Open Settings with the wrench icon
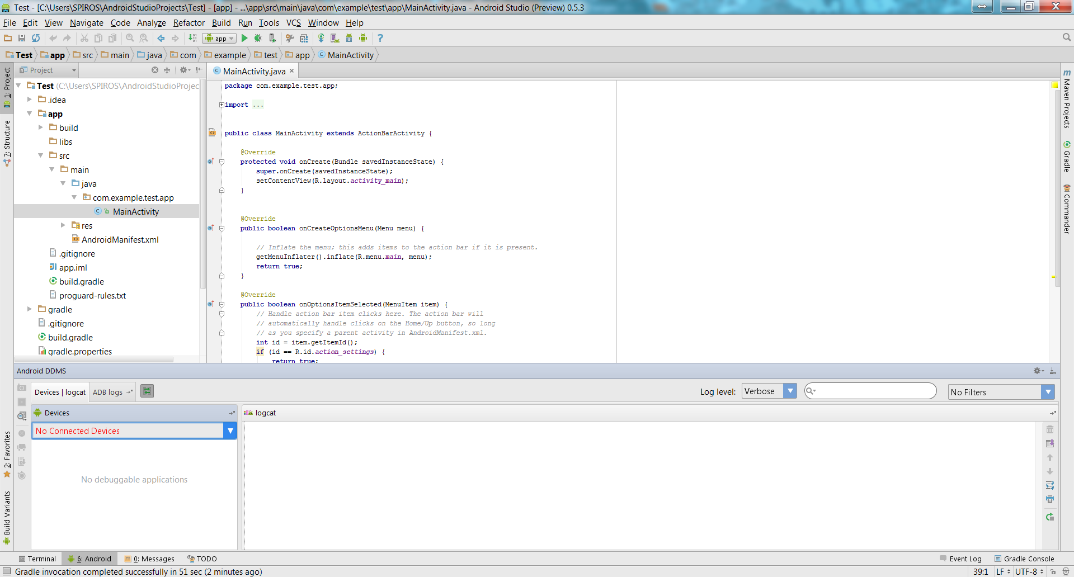This screenshot has width=1074, height=577. point(290,38)
